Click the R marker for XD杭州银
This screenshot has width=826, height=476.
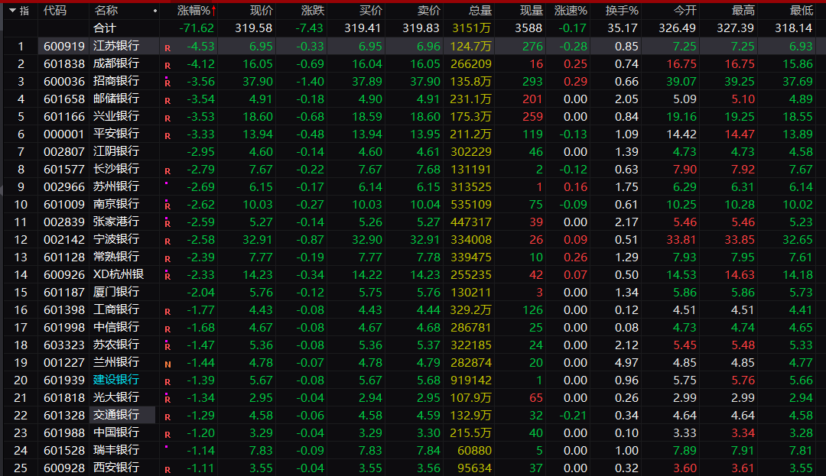pos(167,276)
